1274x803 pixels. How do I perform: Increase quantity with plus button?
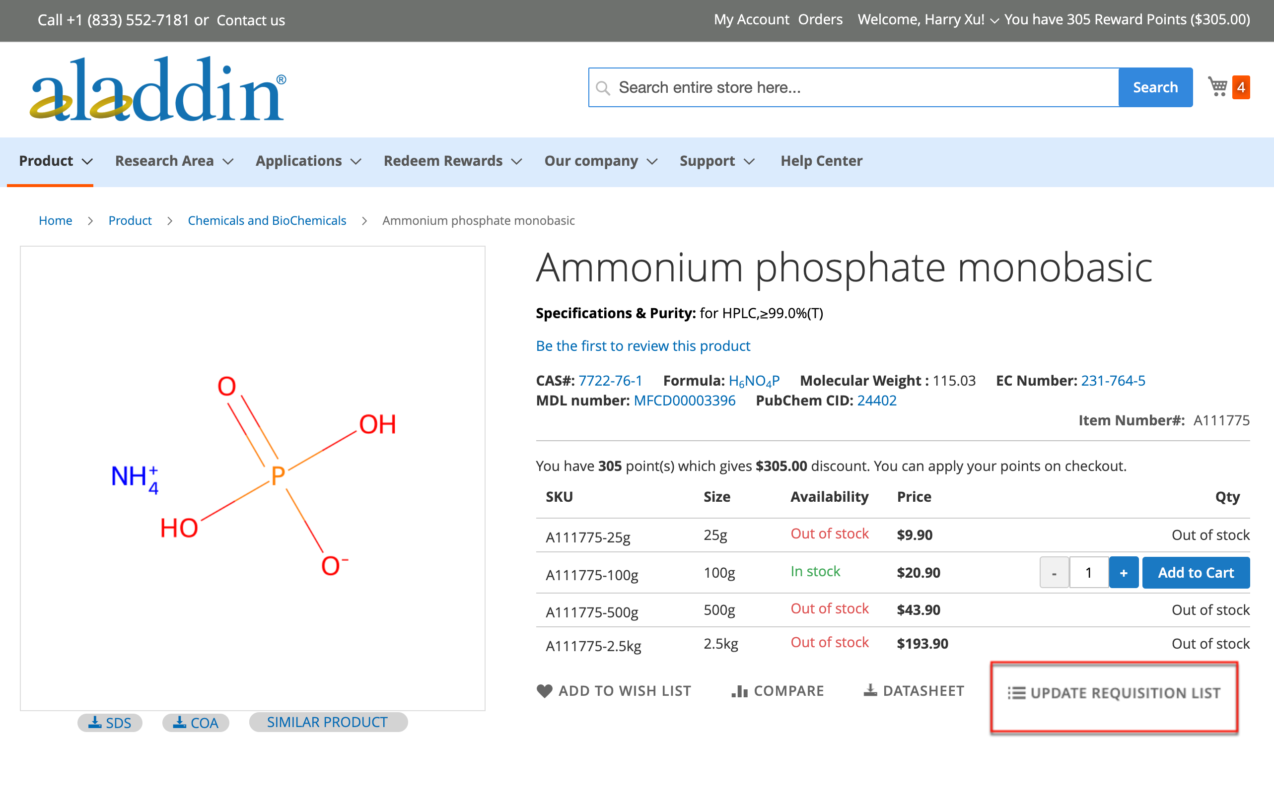(1123, 573)
